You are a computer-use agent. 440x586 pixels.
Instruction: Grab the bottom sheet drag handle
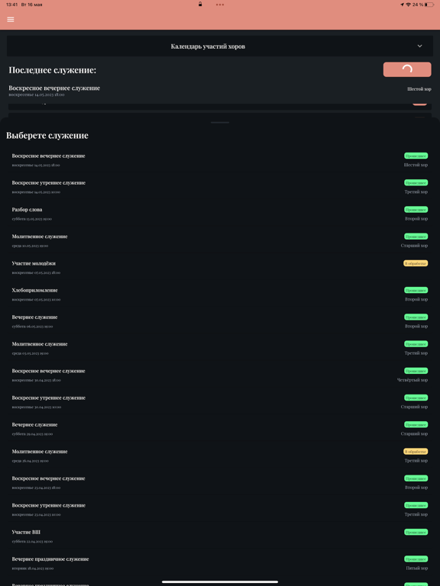[x=220, y=123]
